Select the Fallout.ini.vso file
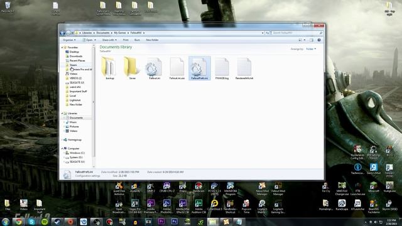The width and height of the screenshot is (402, 226). pyautogui.click(x=177, y=68)
